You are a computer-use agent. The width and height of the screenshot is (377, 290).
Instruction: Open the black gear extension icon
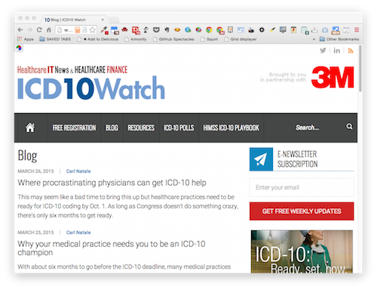click(262, 30)
